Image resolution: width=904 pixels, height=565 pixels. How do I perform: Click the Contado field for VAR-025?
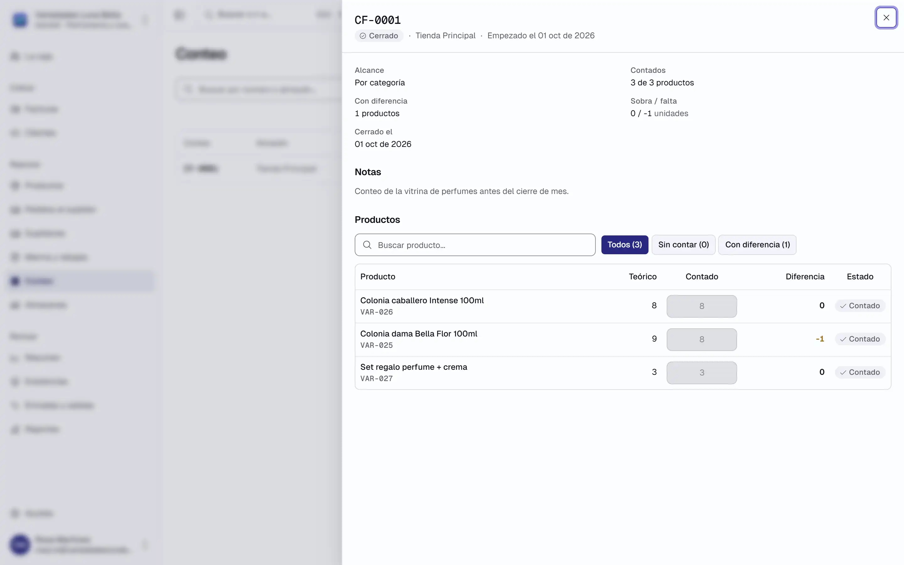click(702, 339)
